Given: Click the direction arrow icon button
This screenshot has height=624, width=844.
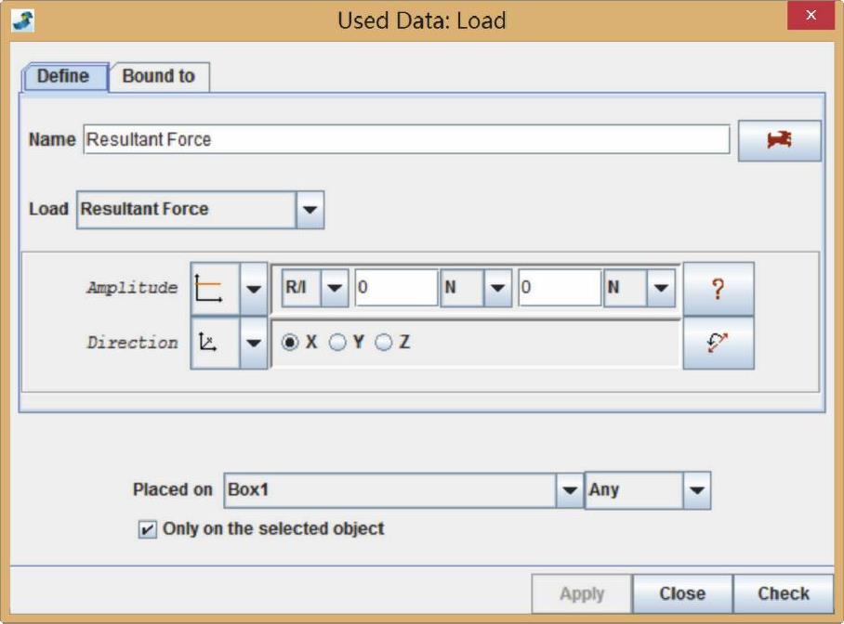Looking at the screenshot, I should [718, 343].
